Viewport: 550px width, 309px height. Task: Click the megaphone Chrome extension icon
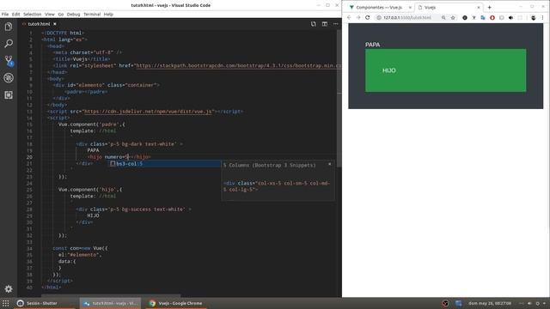(x=510, y=17)
